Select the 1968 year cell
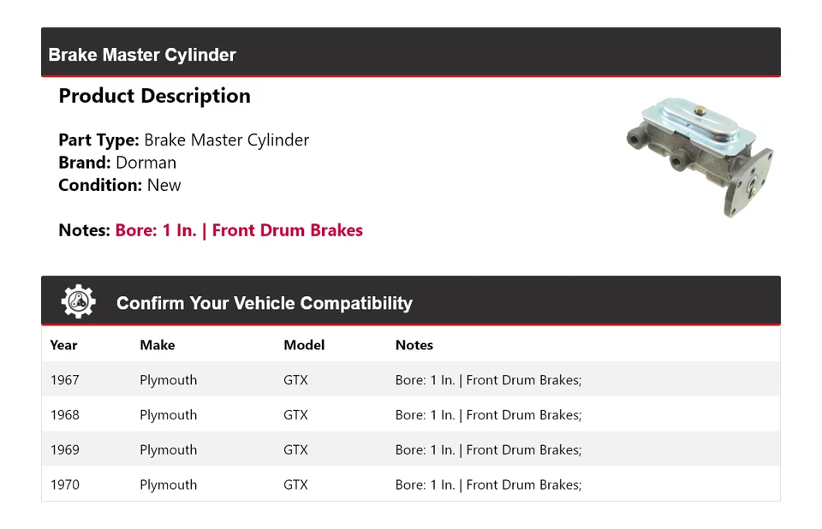 [64, 415]
